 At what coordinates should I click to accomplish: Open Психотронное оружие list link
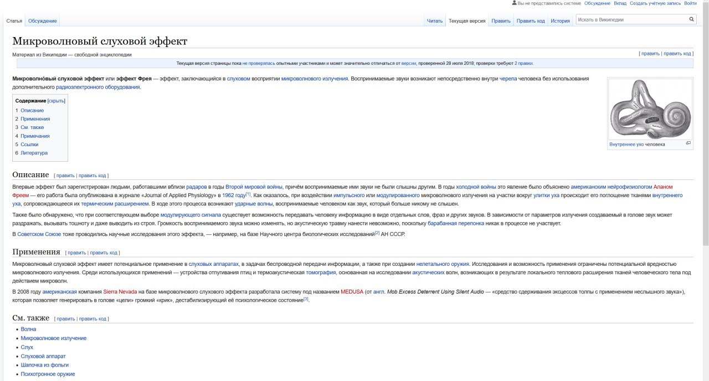click(x=48, y=374)
